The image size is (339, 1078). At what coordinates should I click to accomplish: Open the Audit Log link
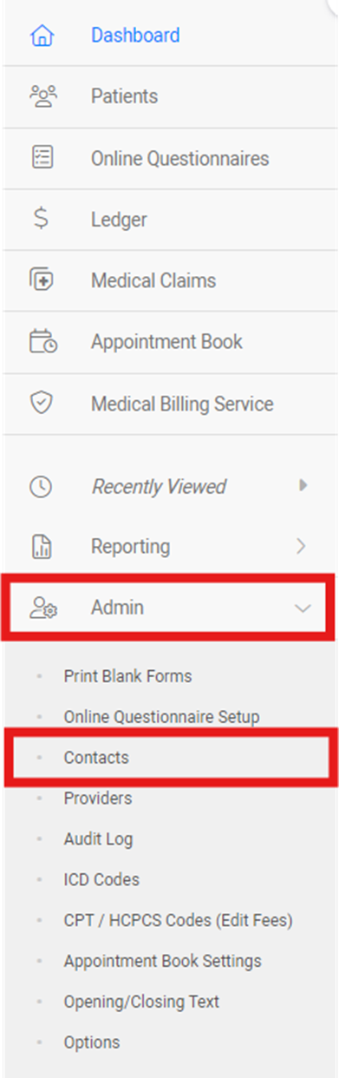tap(98, 839)
